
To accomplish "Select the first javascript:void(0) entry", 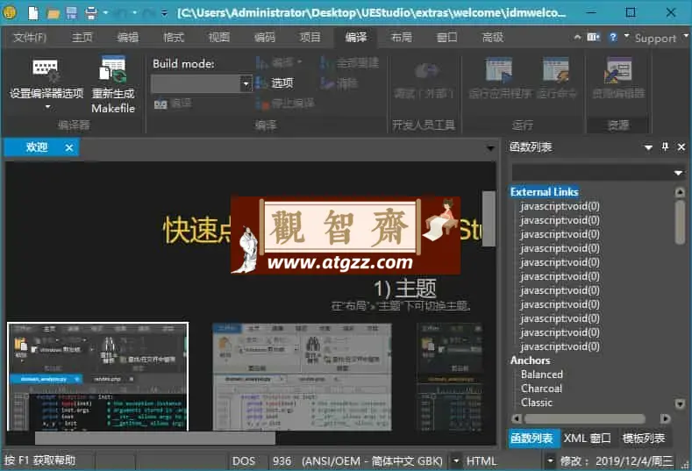I will pyautogui.click(x=560, y=206).
